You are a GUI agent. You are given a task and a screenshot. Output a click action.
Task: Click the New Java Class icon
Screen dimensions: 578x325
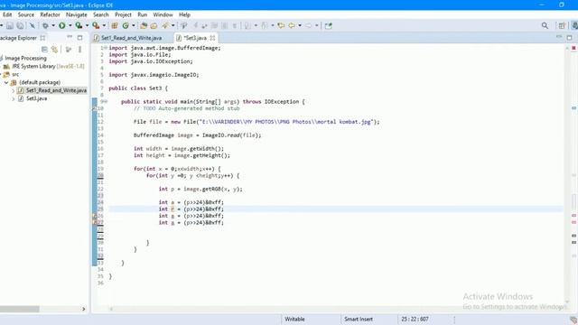(126, 25)
